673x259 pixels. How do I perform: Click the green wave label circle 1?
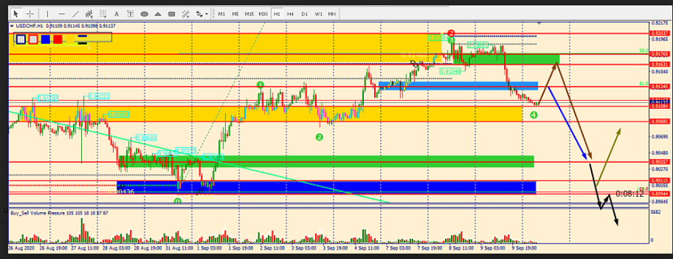pyautogui.click(x=260, y=85)
